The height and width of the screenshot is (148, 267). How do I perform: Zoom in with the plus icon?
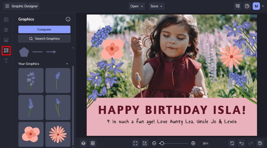[x=193, y=143]
